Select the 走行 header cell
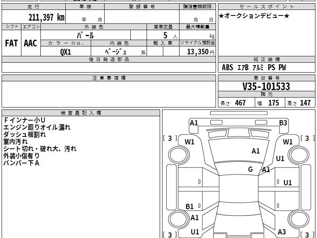 click(34, 7)
